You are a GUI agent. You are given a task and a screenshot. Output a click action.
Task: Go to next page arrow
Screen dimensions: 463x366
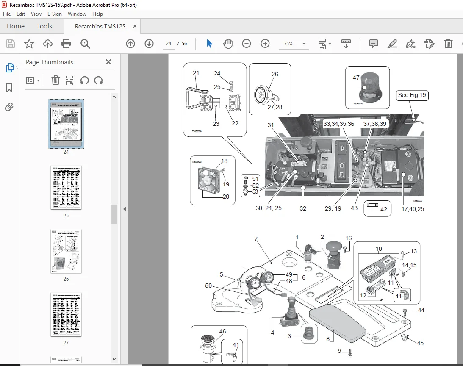point(149,44)
